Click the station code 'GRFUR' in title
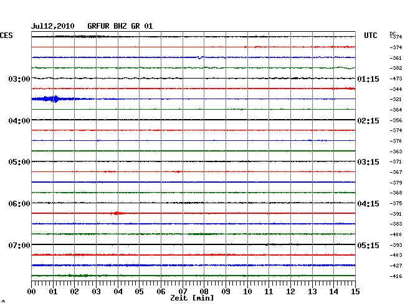The width and height of the screenshot is (405, 308). click(98, 26)
